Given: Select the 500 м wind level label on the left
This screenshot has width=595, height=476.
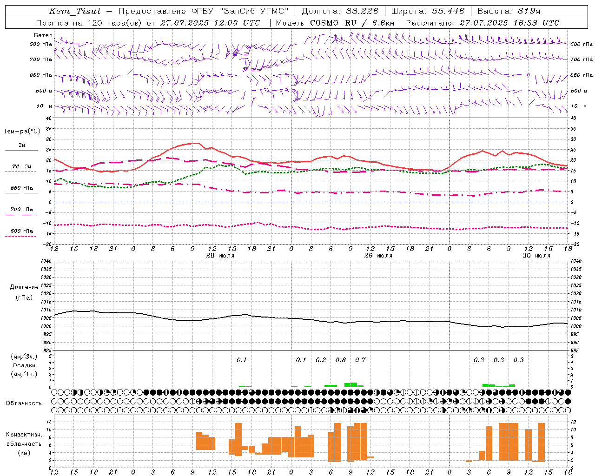Looking at the screenshot, I should 44,91.
